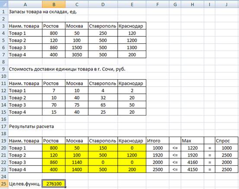Select yellow cell 1200 in Краснодар column
Image resolution: width=239 pixels, height=189 pixels.
point(132,155)
